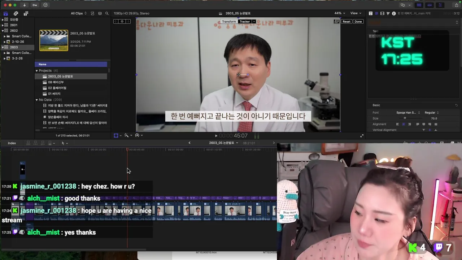The height and width of the screenshot is (260, 462).
Task: Select left text alignment icon
Action: 398,124
